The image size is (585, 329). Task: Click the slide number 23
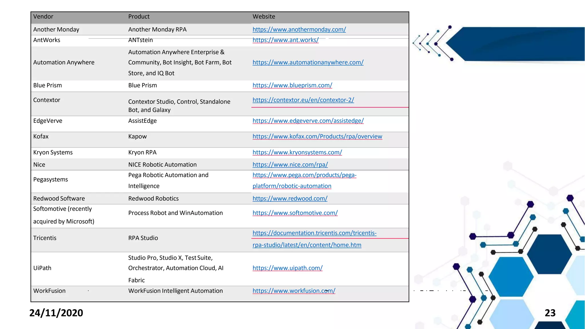(550, 313)
